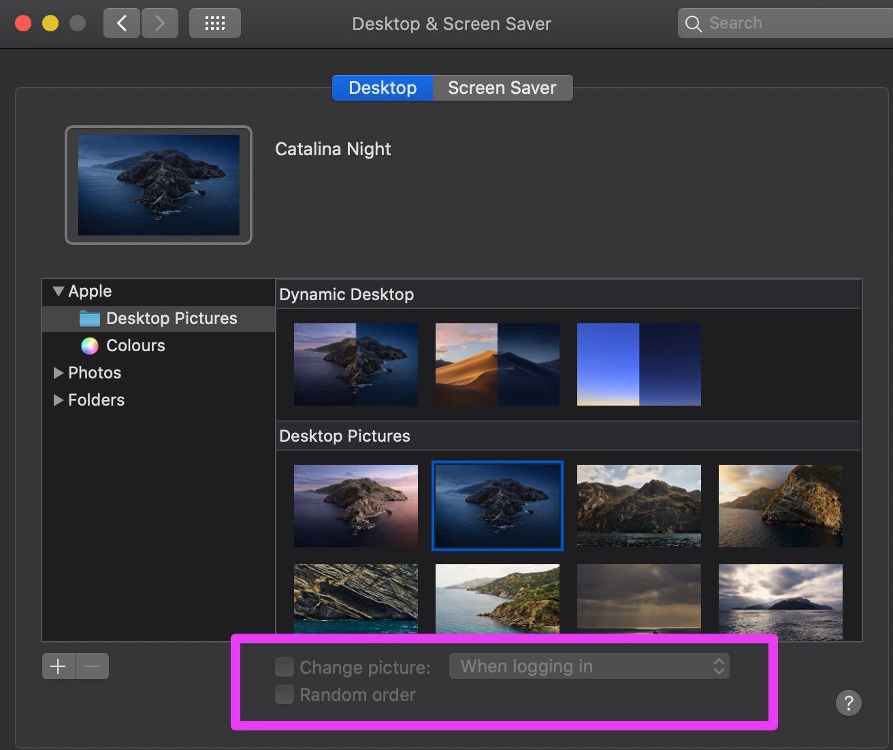The height and width of the screenshot is (750, 893).
Task: Click the Search field
Action: [x=785, y=23]
